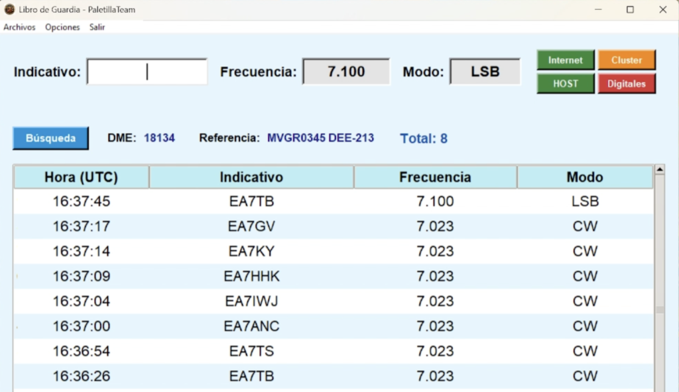Click the log table's scroll-up arrow
Image resolution: width=679 pixels, height=392 pixels.
tap(660, 170)
